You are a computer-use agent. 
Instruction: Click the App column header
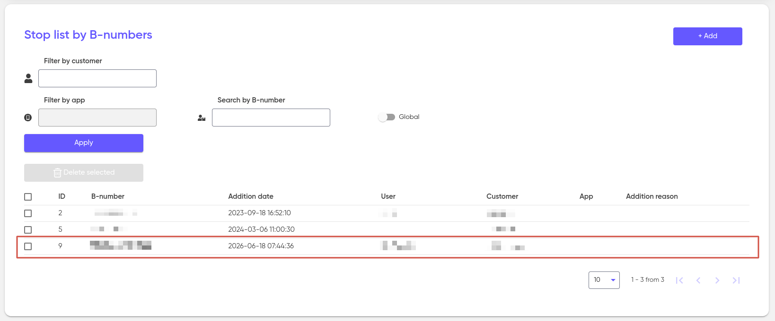586,196
